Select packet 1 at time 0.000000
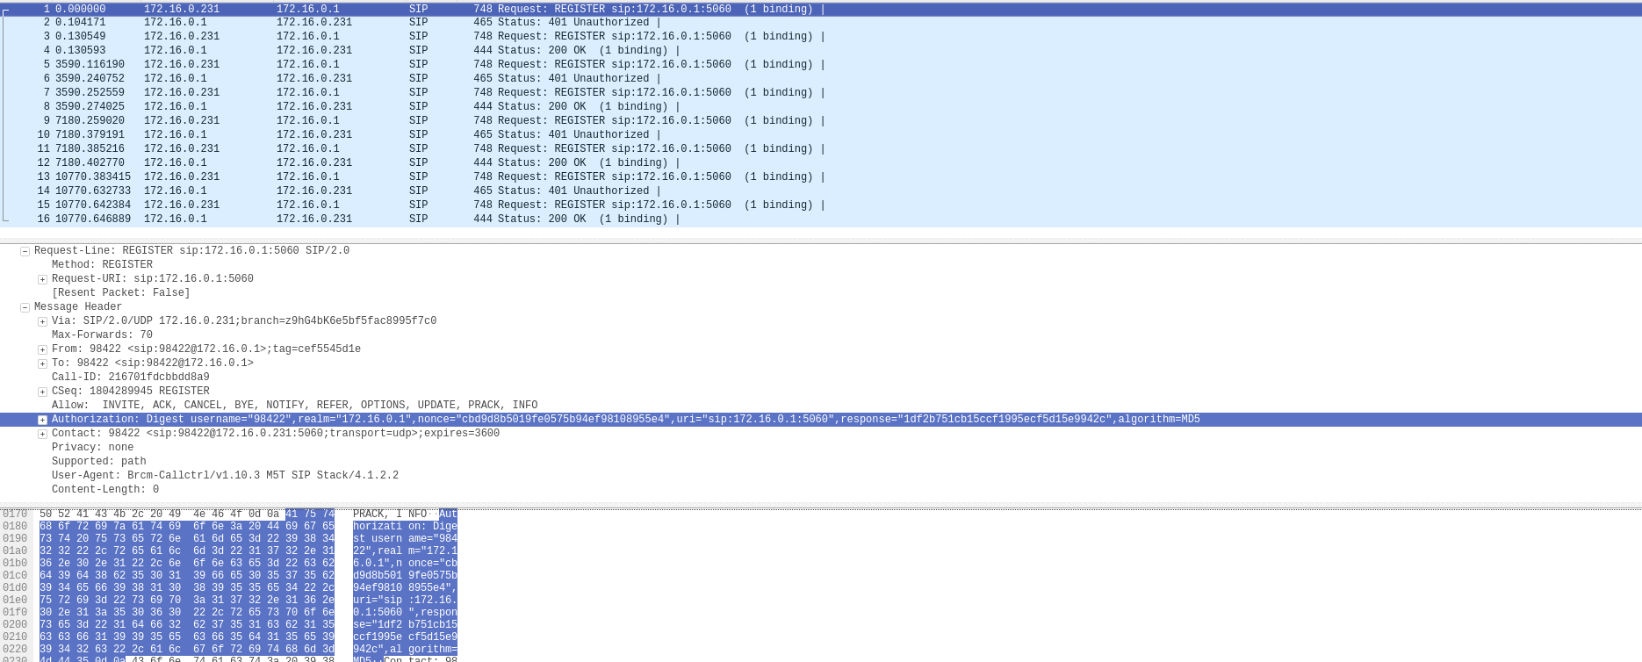 [x=821, y=9]
